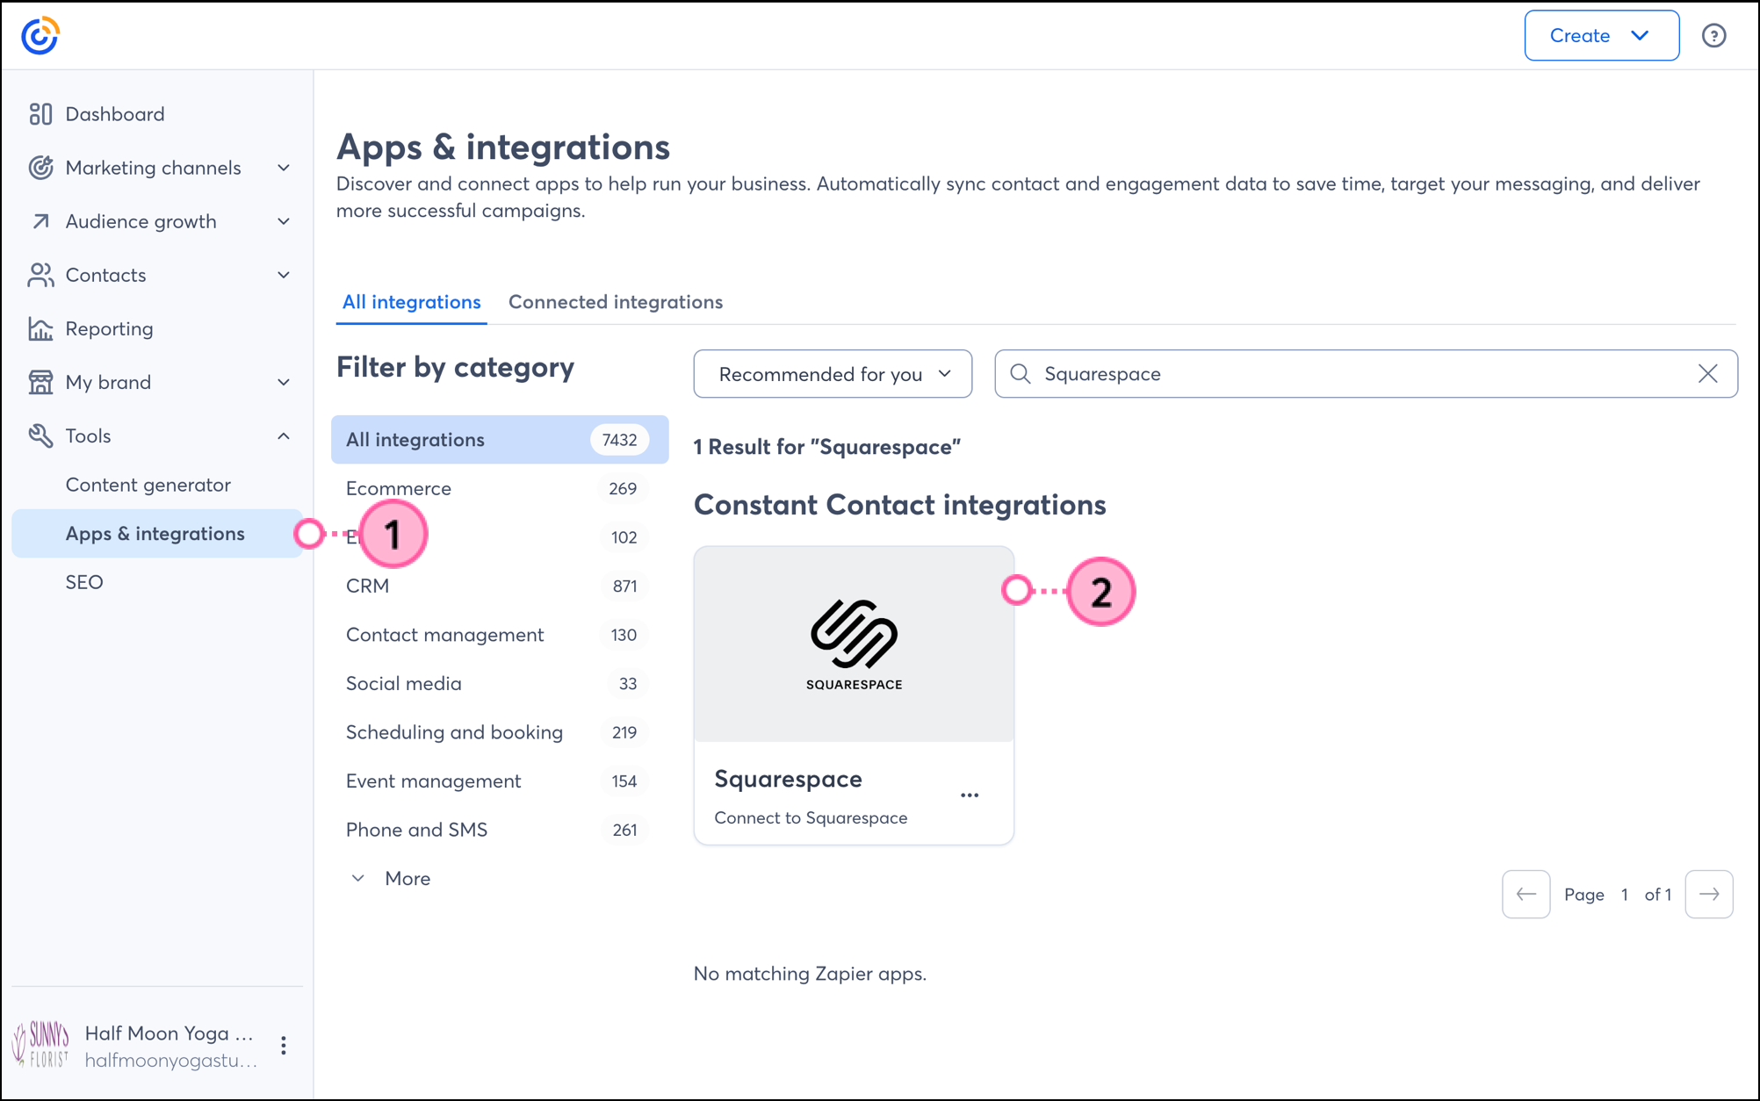Click the Squarespace card title
1760x1101 pixels.
[789, 779]
